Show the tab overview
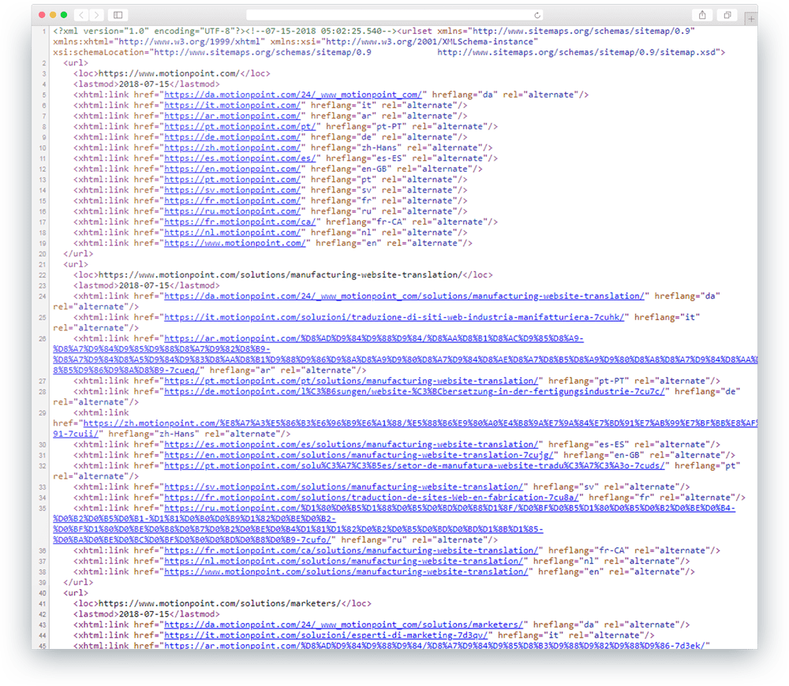Image resolution: width=789 pixels, height=686 pixels. click(727, 15)
